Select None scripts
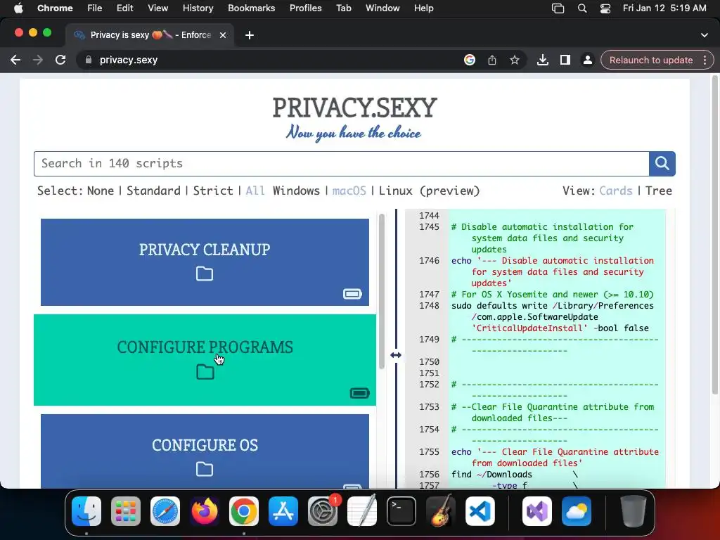This screenshot has height=540, width=720. click(x=100, y=191)
